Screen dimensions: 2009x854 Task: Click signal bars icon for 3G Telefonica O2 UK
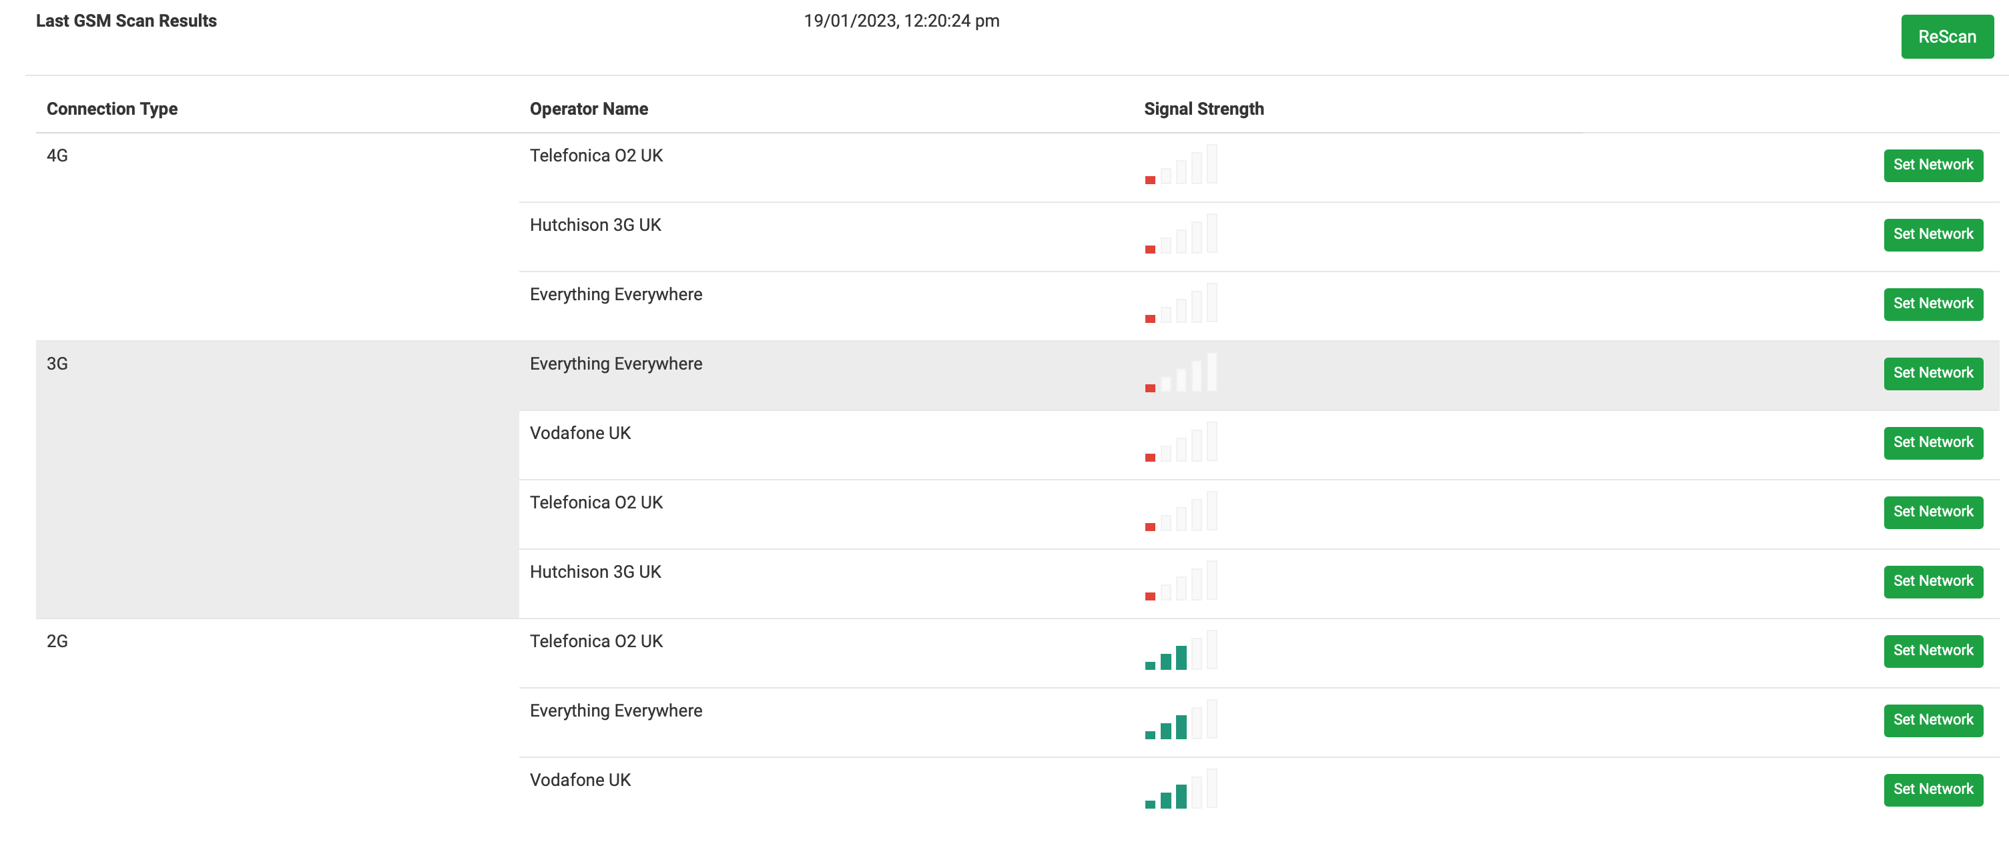[x=1181, y=512]
